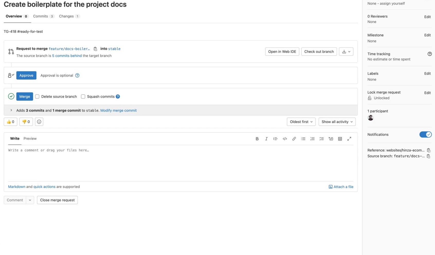The image size is (435, 255).
Task: Enable the Squash commits checkbox
Action: (83, 97)
